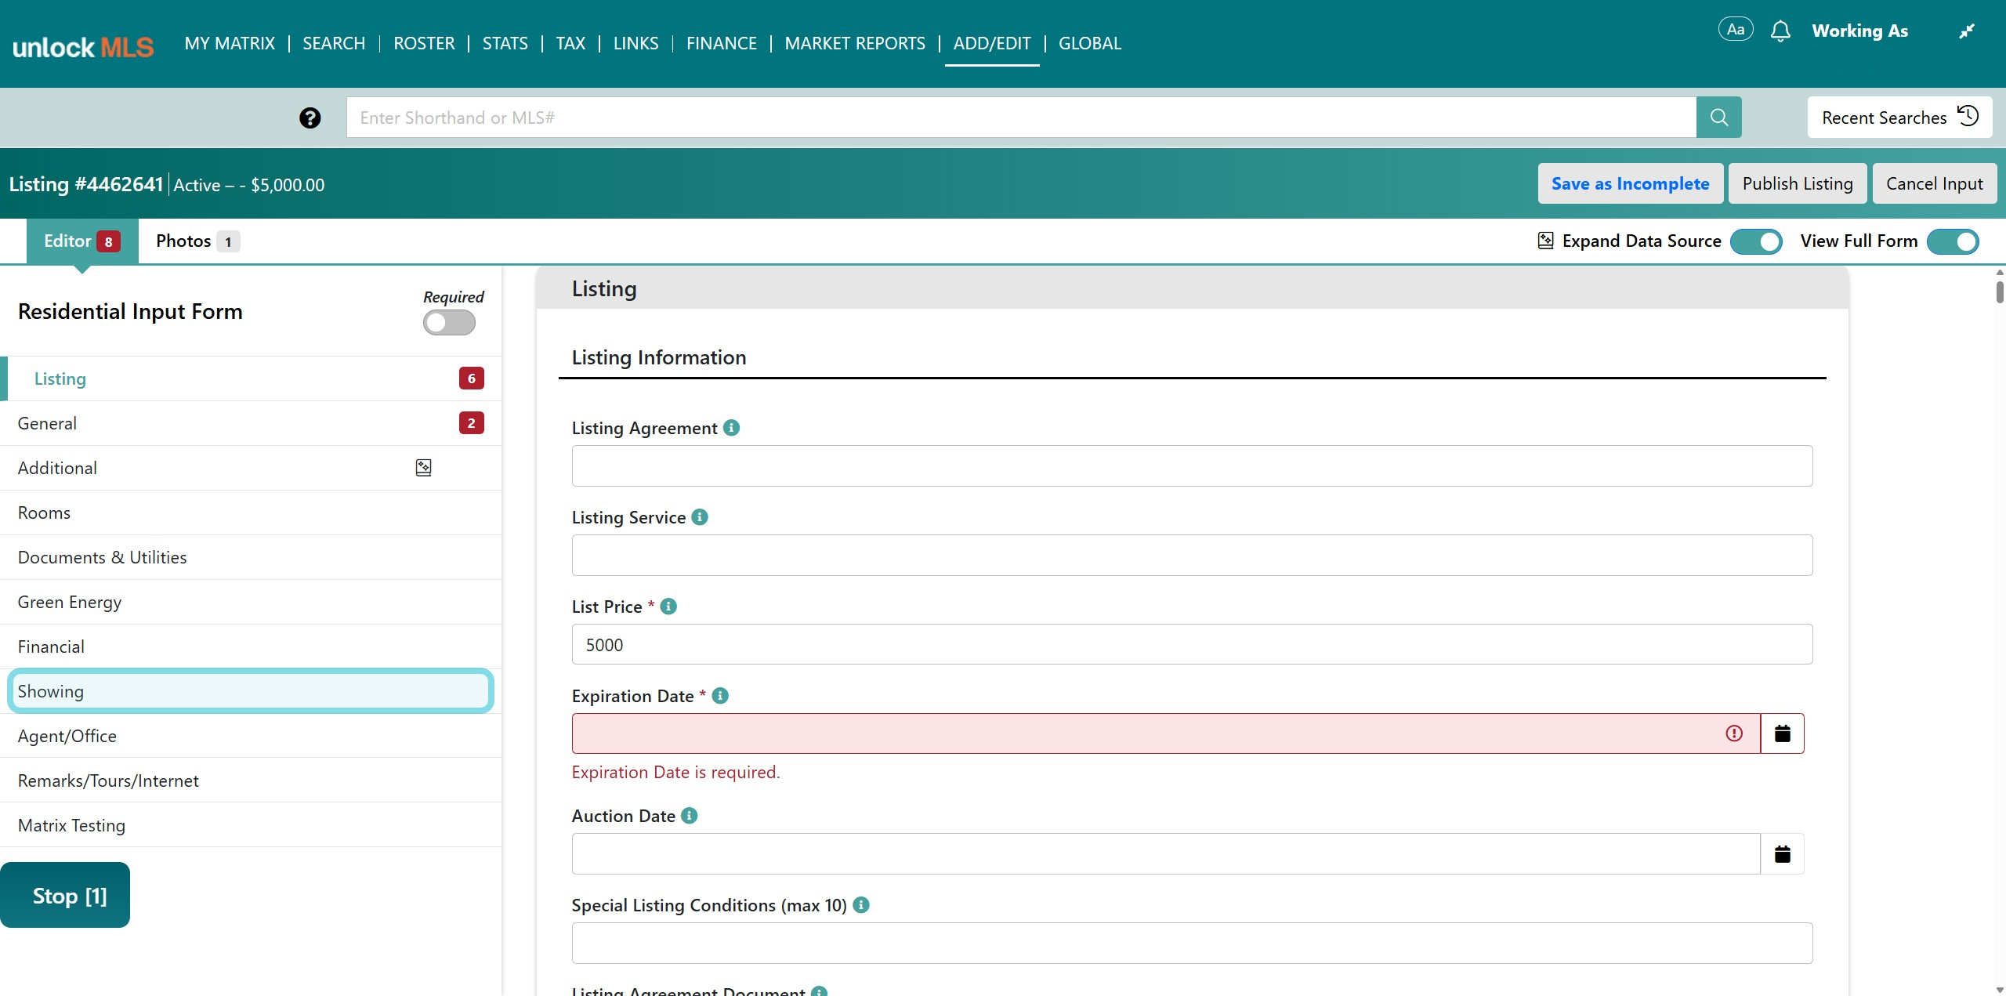Open the LINKS menu
This screenshot has width=2006, height=996.
[x=635, y=43]
